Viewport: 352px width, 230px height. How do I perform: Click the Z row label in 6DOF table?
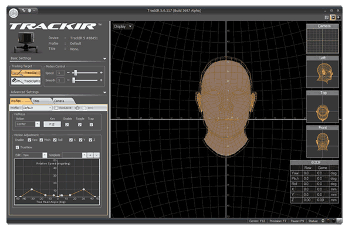pos(293,200)
